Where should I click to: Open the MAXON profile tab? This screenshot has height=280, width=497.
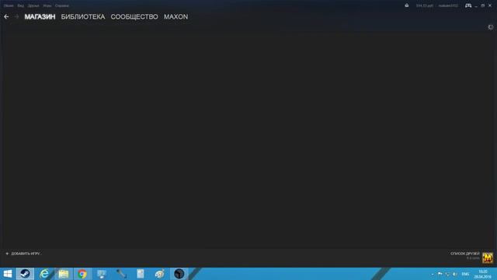pyautogui.click(x=176, y=16)
